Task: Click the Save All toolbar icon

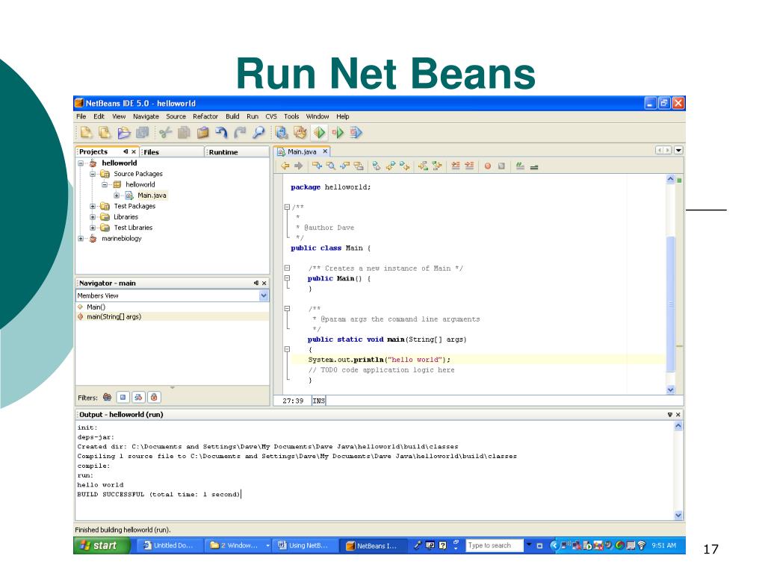Action: [x=143, y=133]
